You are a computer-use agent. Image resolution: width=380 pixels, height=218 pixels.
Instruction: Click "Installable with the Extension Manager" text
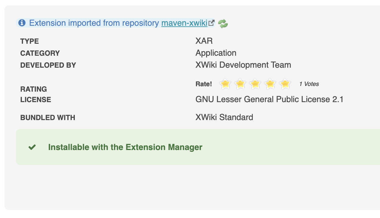coord(125,147)
